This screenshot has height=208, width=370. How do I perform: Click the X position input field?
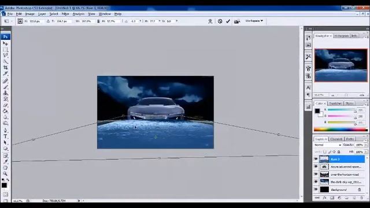tap(36, 21)
